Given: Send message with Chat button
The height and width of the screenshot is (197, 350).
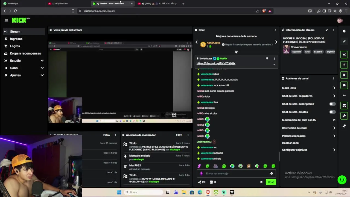Looking at the screenshot, I should pos(271,182).
